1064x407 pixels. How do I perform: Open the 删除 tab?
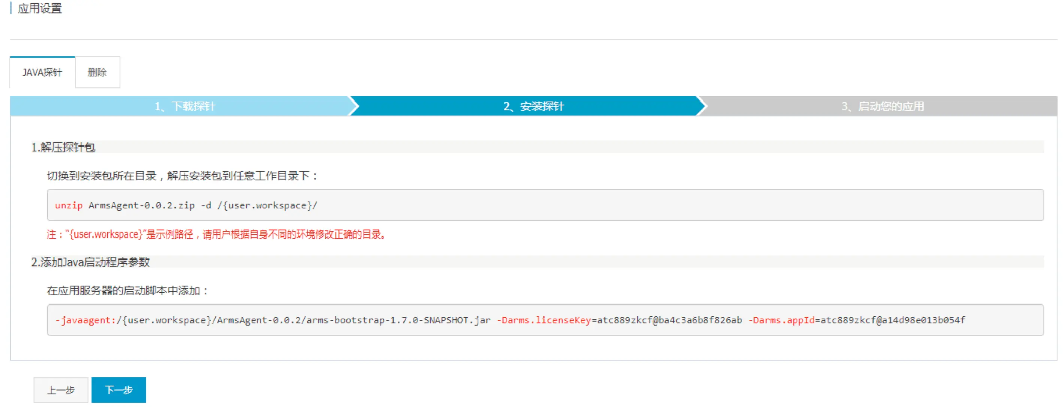98,72
